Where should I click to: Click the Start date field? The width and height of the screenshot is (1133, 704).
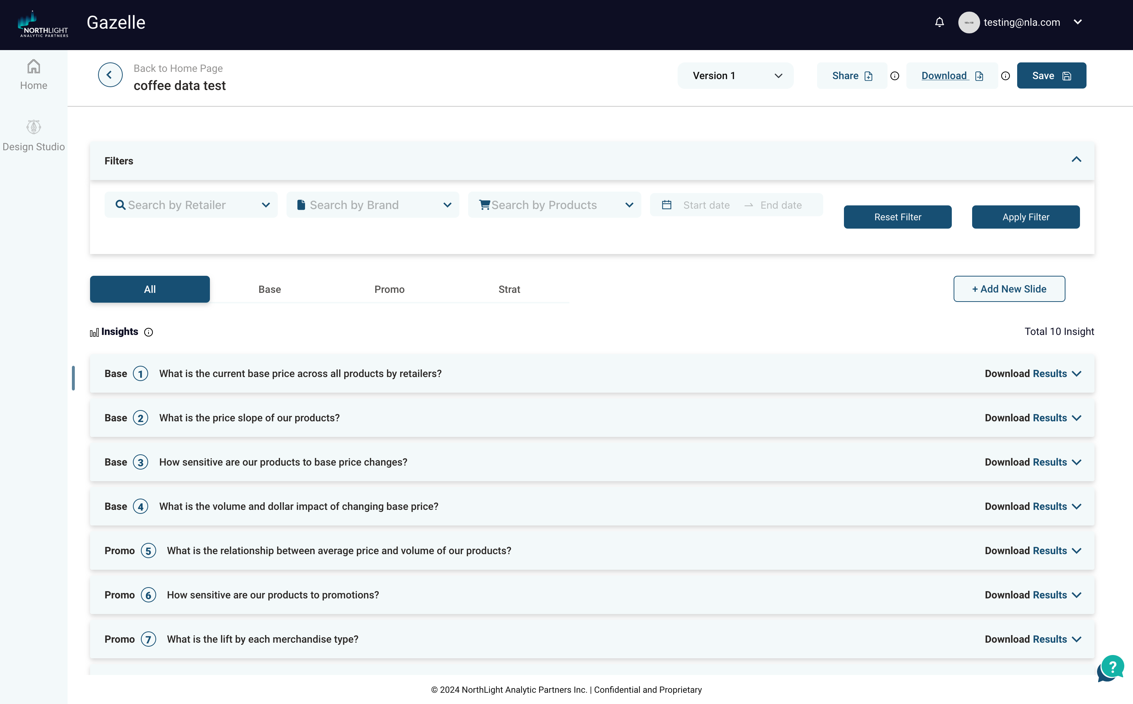point(706,205)
